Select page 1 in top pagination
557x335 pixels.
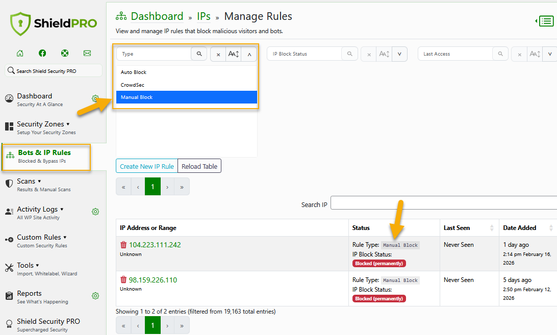[153, 187]
